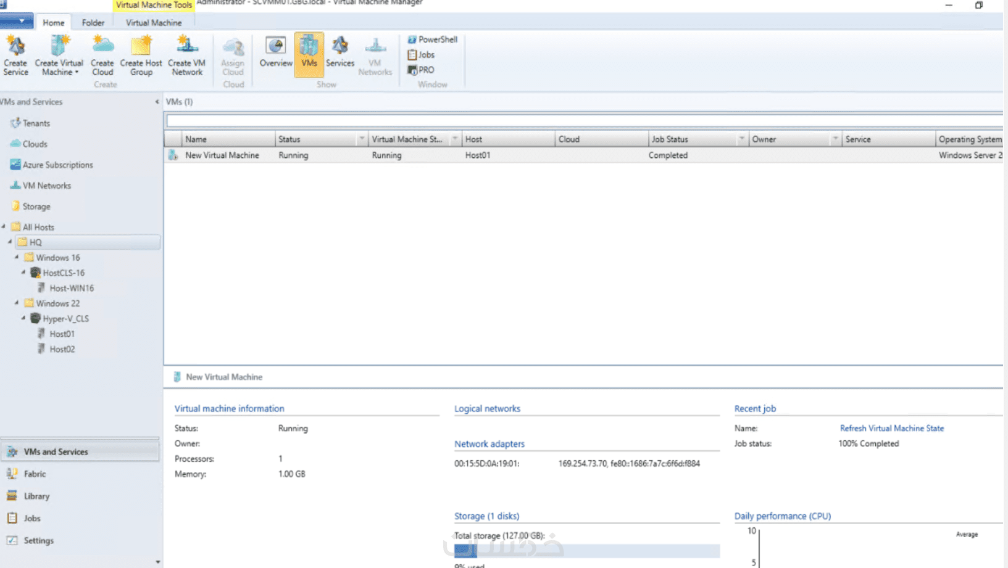Select VM Networks in the navigation tree
This screenshot has width=1008, height=568.
pos(41,186)
